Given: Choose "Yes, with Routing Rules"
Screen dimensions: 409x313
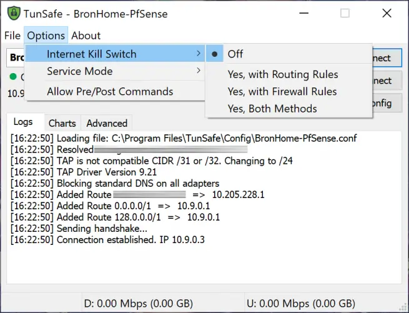Looking at the screenshot, I should tap(282, 74).
